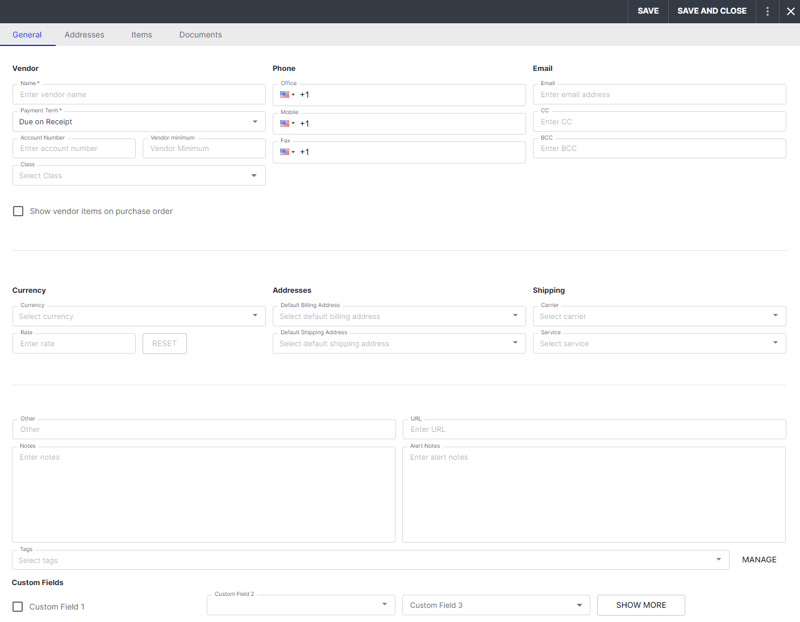This screenshot has width=800, height=622.
Task: Click into the Alert Notes text area
Action: point(594,494)
